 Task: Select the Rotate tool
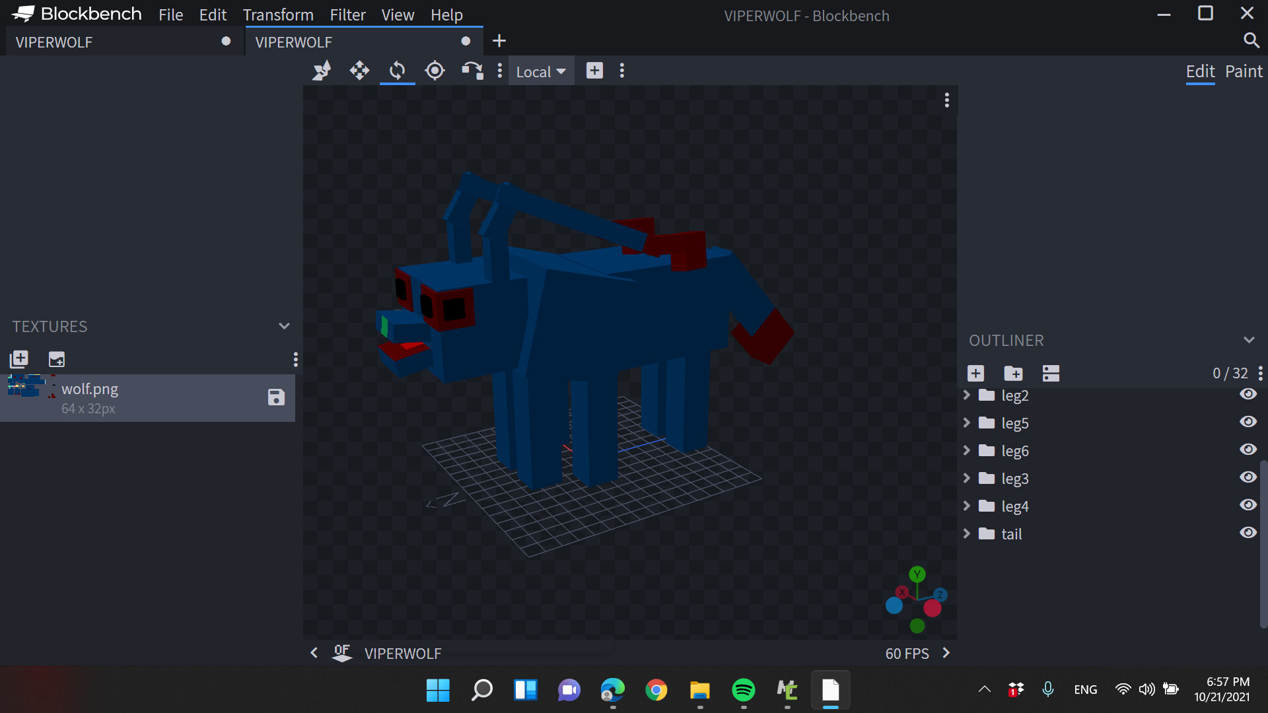(397, 71)
